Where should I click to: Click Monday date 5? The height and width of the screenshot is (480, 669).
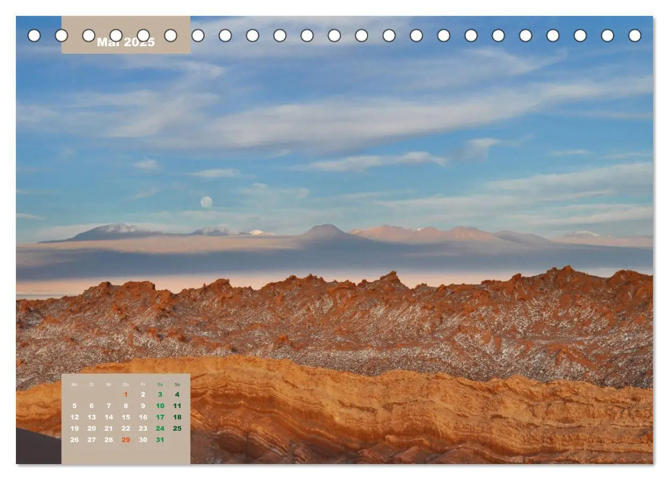click(74, 406)
